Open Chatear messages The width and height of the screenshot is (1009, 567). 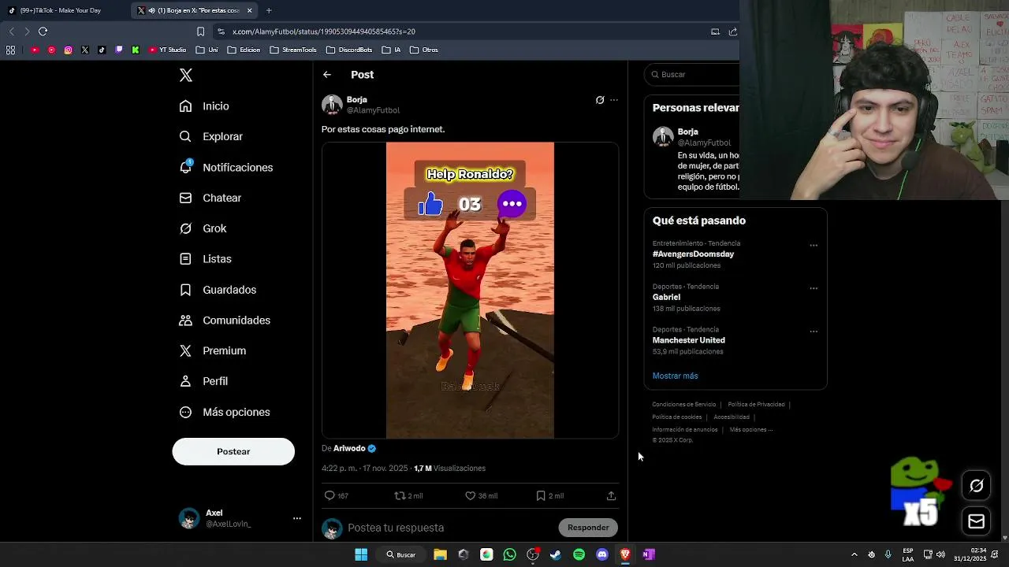pos(210,198)
